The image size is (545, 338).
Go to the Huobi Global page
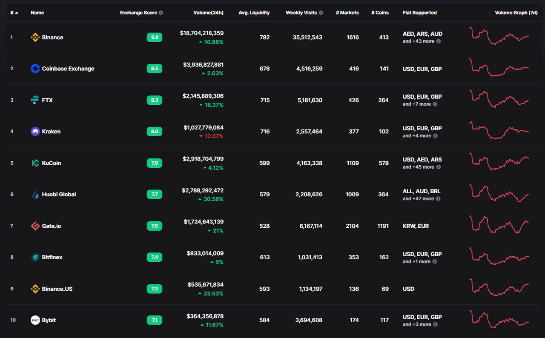[59, 195]
